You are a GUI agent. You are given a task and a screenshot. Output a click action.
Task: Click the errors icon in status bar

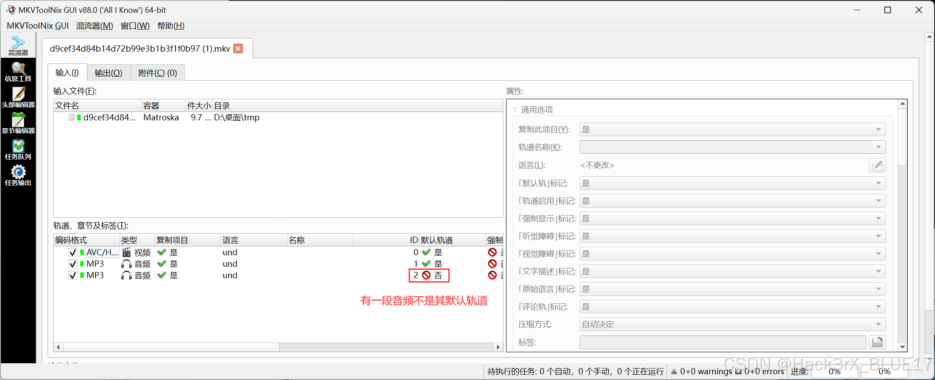pos(738,372)
